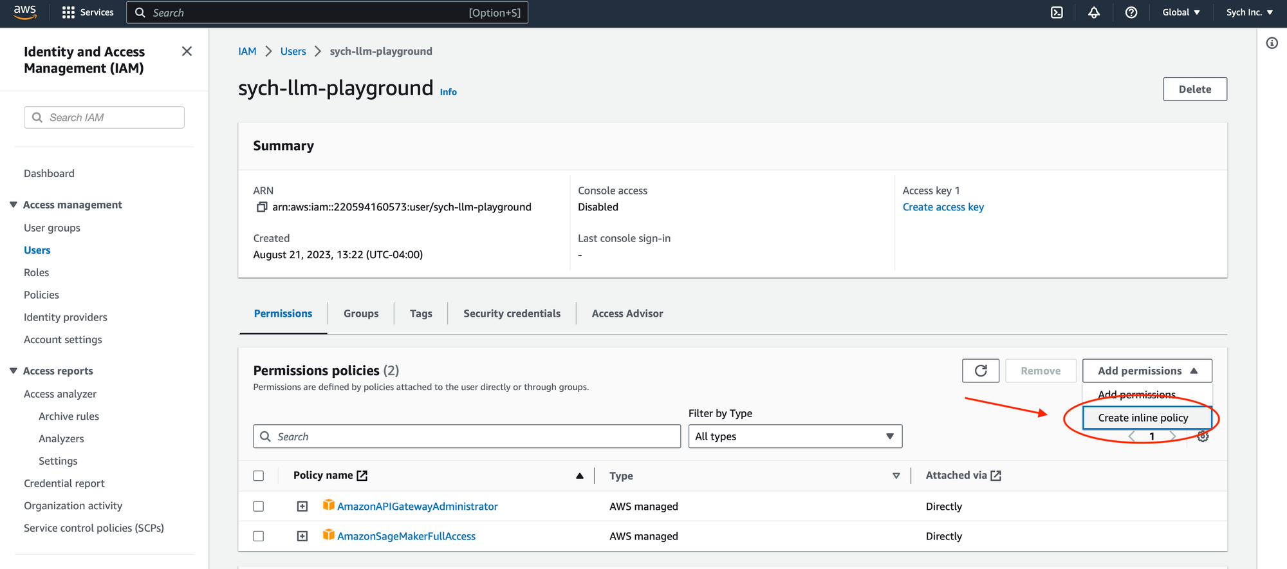Click the top AWS search bar
1287x569 pixels.
(x=327, y=12)
